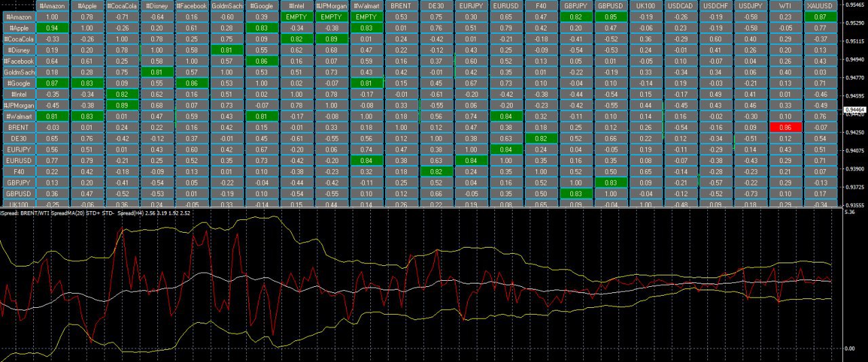Click the #Intel column header

(x=296, y=5)
